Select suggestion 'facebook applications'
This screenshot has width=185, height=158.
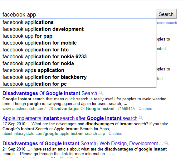(78, 22)
